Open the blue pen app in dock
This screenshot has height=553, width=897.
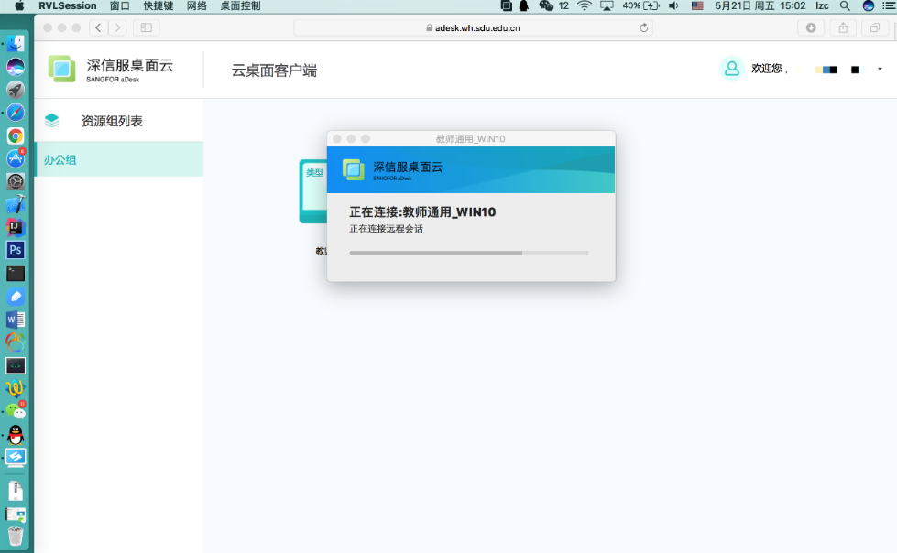pyautogui.click(x=16, y=297)
